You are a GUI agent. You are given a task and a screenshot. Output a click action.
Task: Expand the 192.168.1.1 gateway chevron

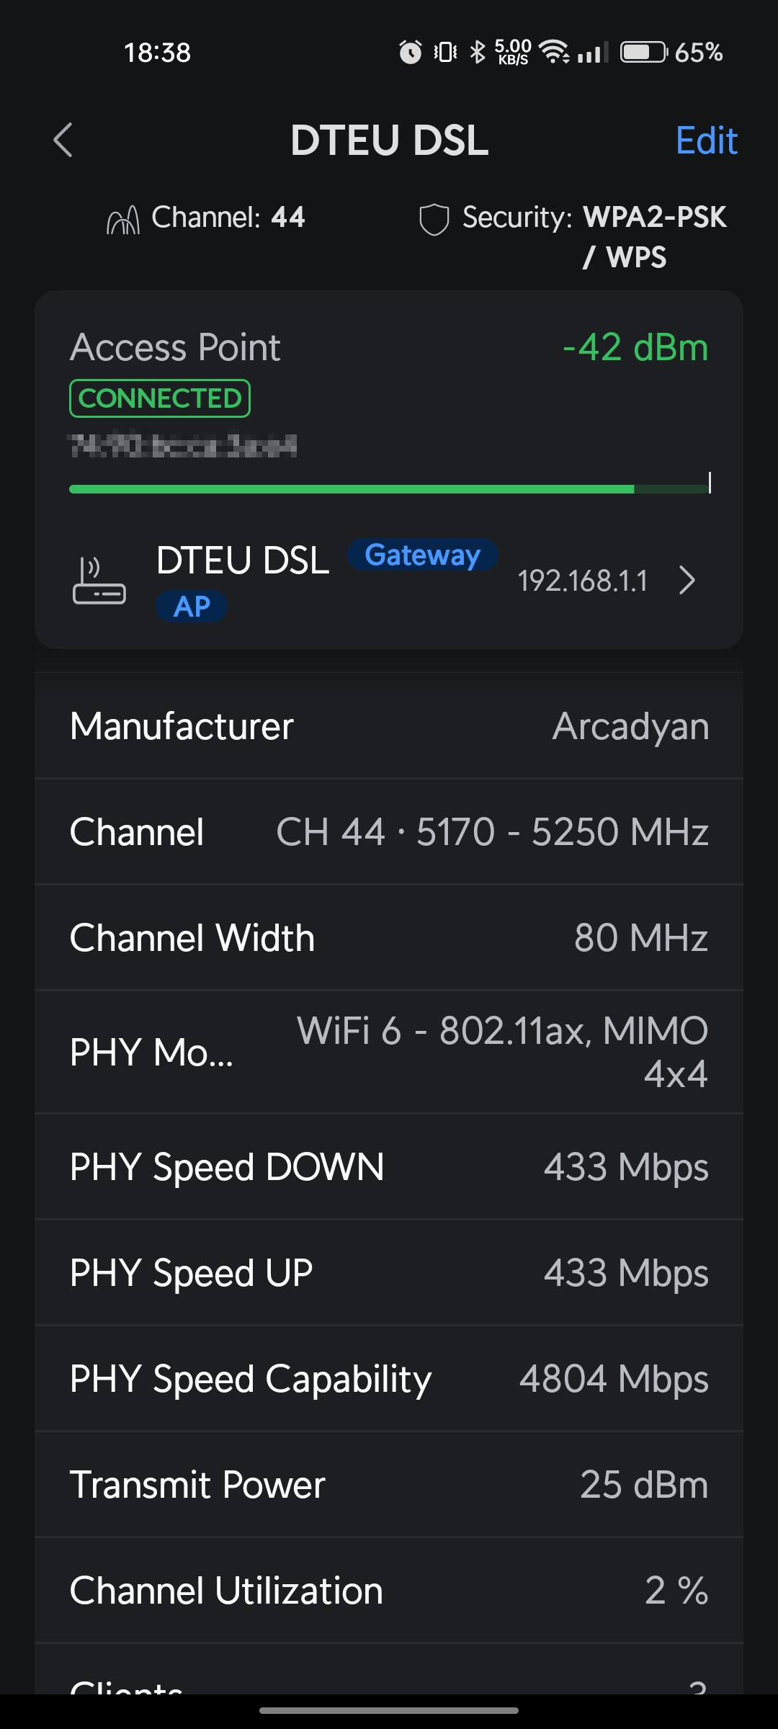687,581
